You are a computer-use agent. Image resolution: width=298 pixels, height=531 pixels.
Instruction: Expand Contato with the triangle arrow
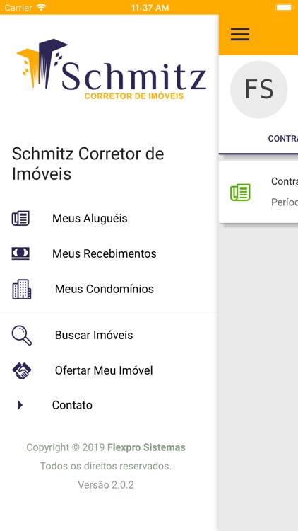click(20, 405)
